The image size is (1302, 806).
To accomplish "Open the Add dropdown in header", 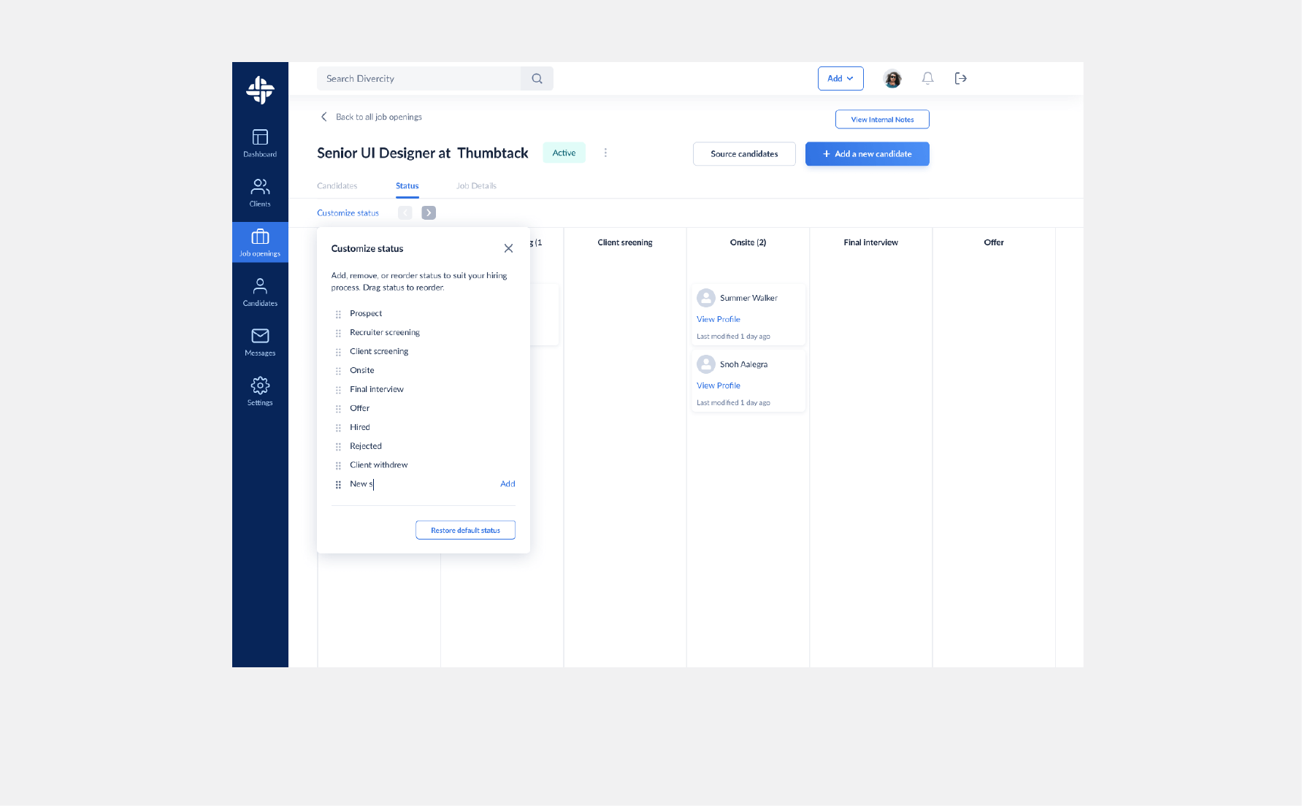I will 840,78.
